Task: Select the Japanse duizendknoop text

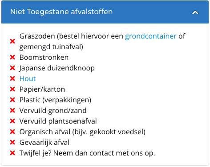Action: [x=57, y=68]
